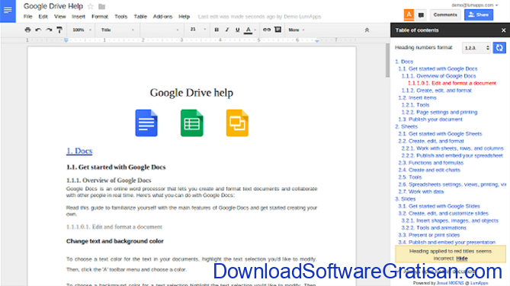Click the yellow Google Slides icon image

(x=237, y=123)
